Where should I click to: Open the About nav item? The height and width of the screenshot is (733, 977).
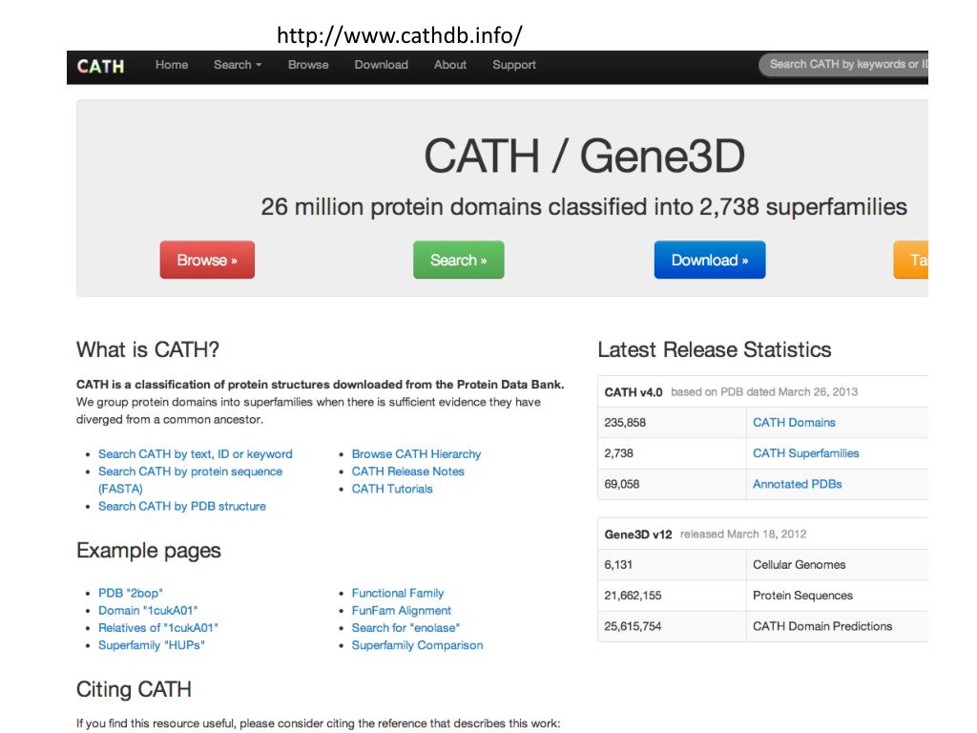pyautogui.click(x=450, y=65)
